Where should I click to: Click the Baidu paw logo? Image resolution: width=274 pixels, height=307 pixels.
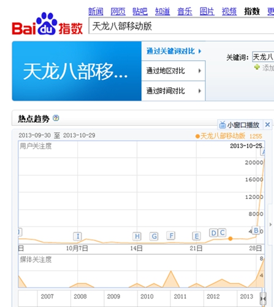pyautogui.click(x=47, y=23)
